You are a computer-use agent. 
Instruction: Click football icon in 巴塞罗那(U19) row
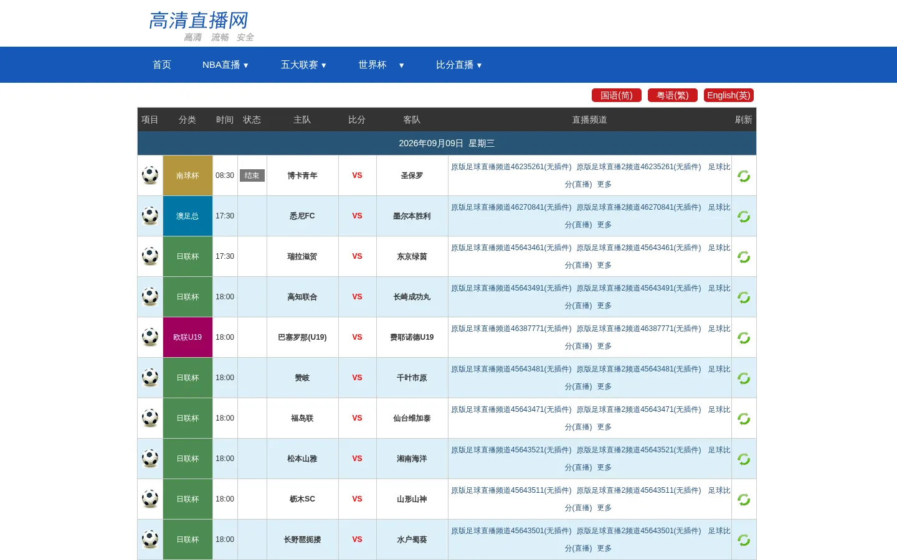150,337
